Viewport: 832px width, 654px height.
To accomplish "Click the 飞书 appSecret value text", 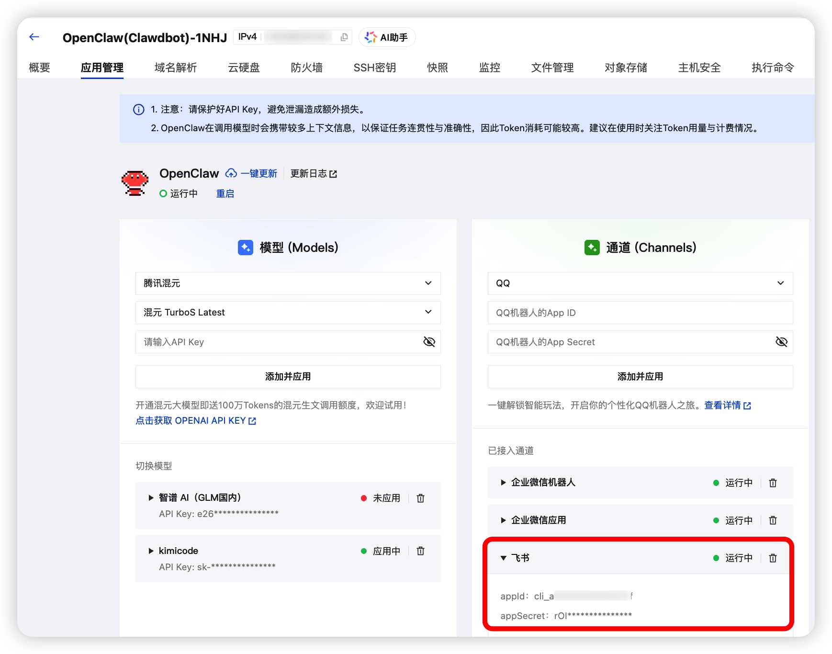I will point(593,616).
